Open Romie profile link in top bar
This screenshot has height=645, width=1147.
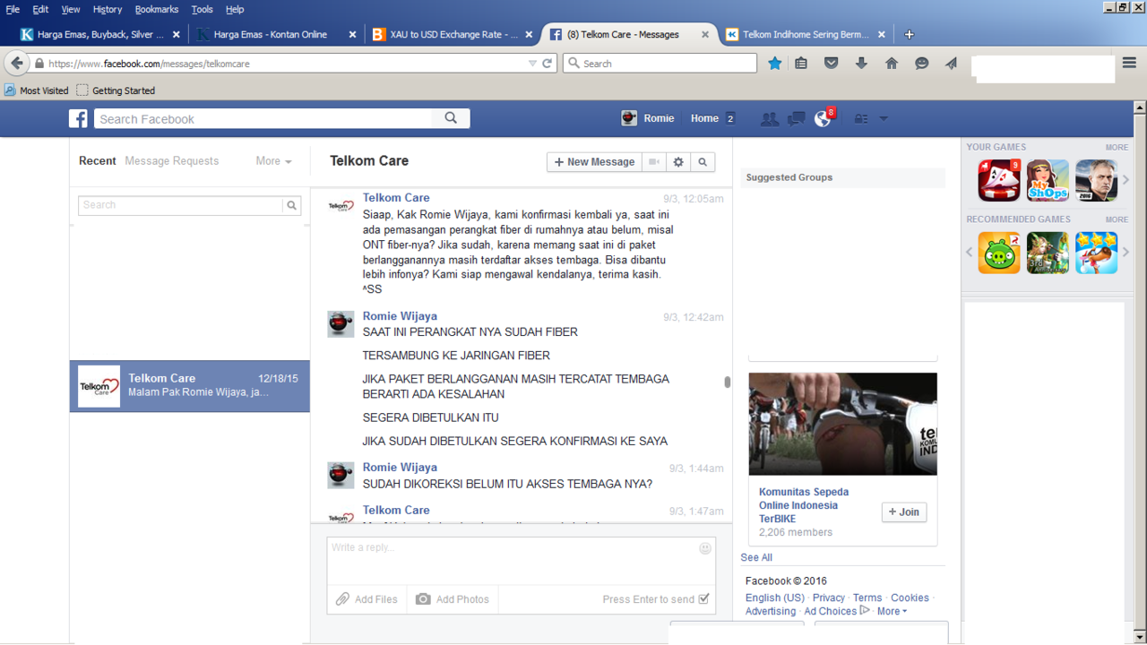pos(648,118)
